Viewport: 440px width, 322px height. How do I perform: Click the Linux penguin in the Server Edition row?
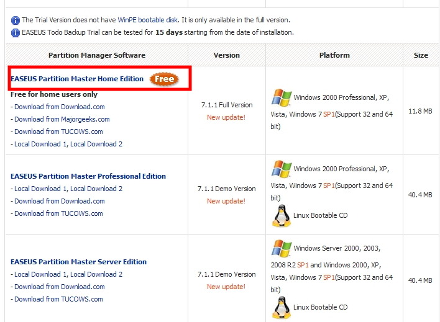point(282,306)
